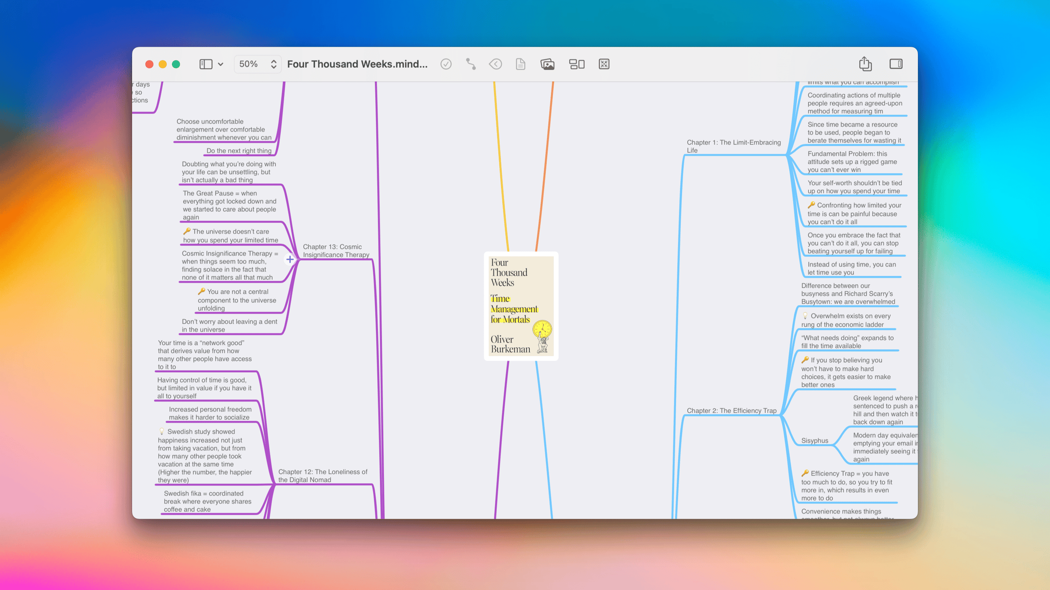1050x590 pixels.
Task: Select 'Swedish study showed happiness' node
Action: [205, 455]
